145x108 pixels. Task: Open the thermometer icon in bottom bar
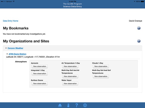tap(68, 105)
